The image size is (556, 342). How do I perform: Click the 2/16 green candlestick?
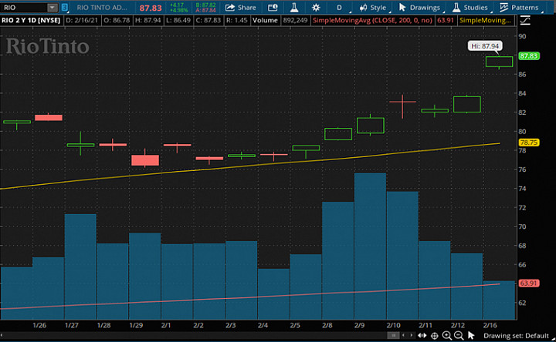499,62
